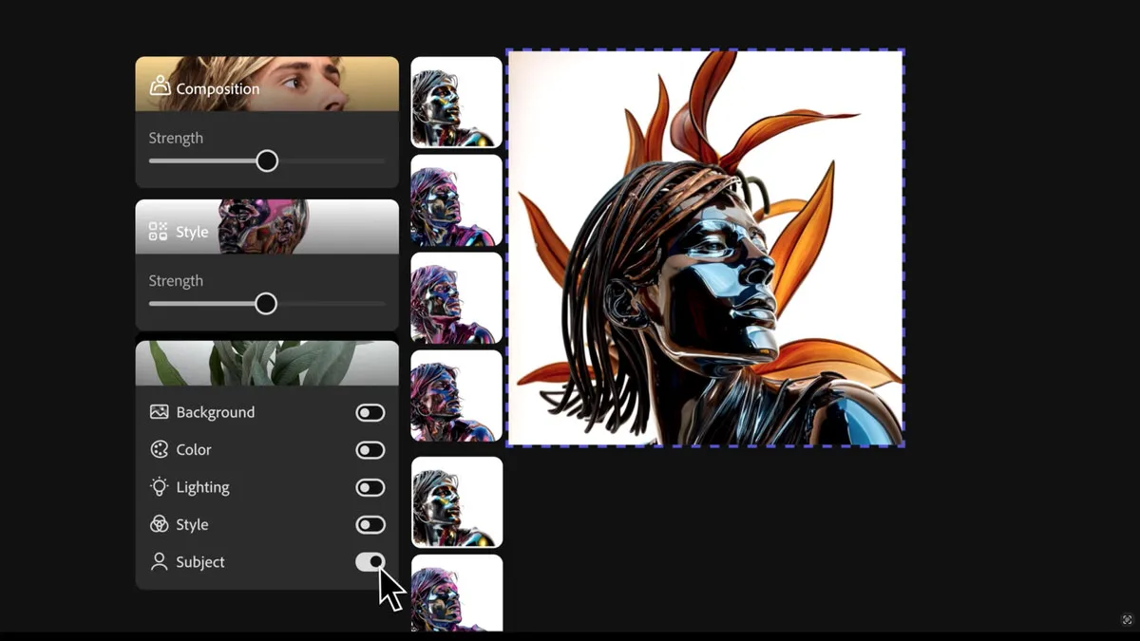The height and width of the screenshot is (641, 1140).
Task: Click the Style panel header icon
Action: 159,231
